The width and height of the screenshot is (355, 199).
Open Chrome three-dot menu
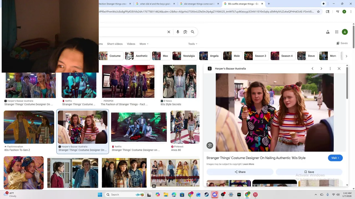pos(351,12)
